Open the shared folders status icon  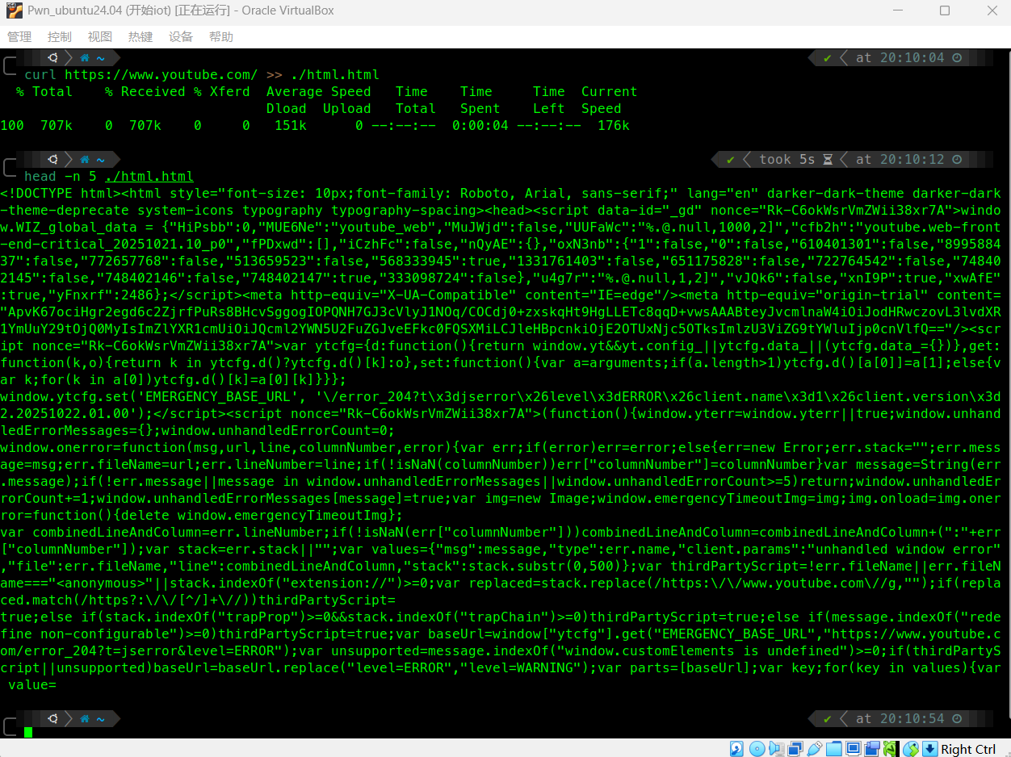click(x=834, y=749)
